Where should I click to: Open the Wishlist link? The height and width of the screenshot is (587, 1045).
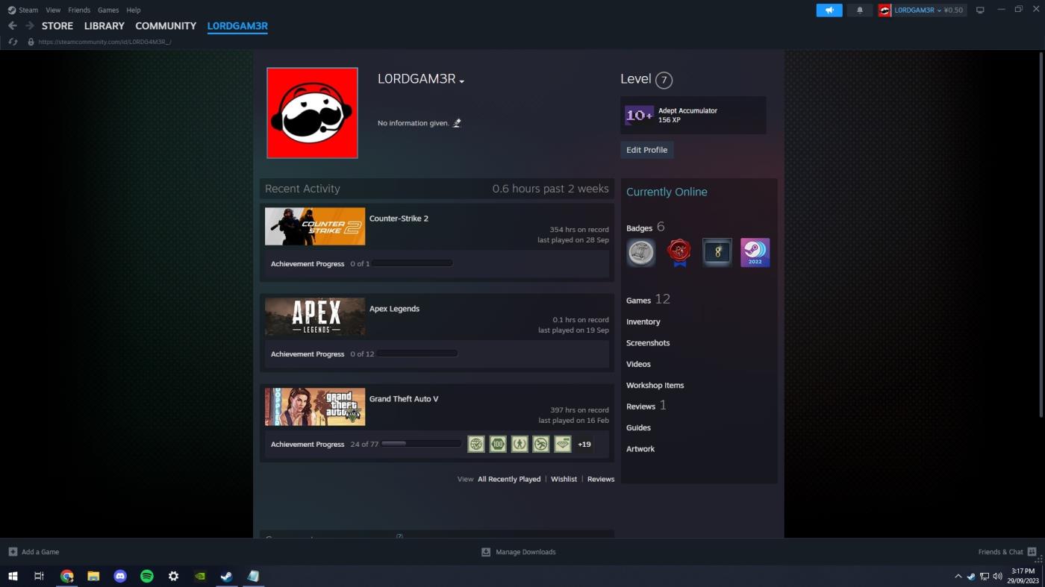(x=564, y=480)
